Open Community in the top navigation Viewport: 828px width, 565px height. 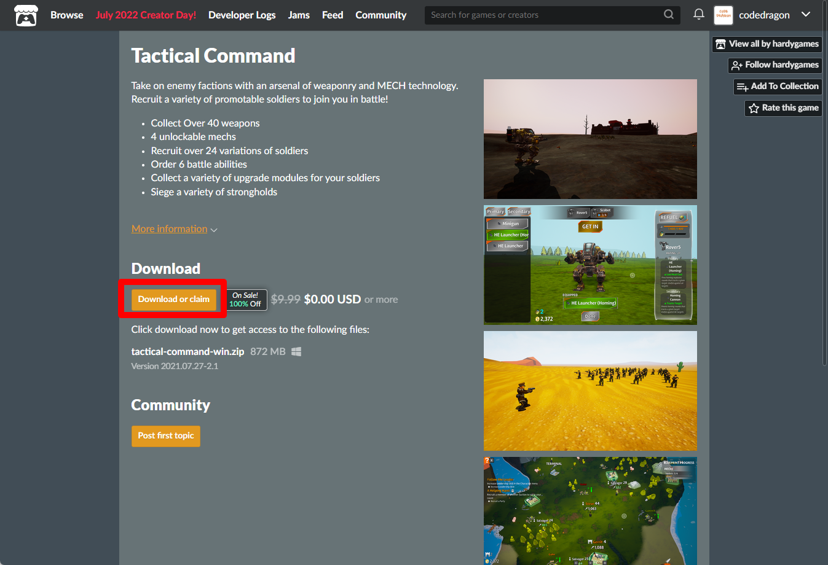tap(381, 15)
